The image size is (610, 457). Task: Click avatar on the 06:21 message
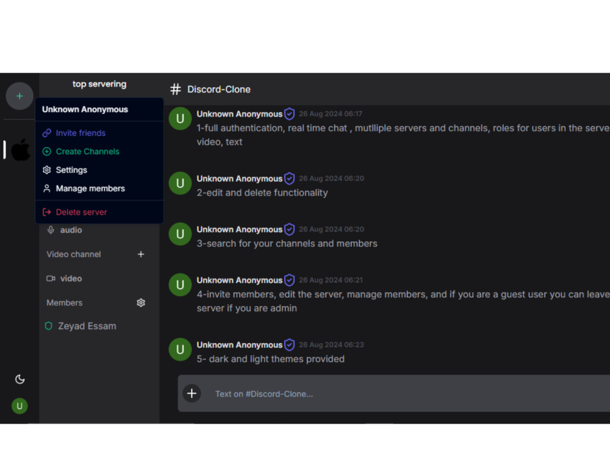180,285
